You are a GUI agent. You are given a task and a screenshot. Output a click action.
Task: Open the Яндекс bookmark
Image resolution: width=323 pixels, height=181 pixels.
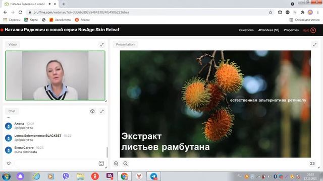[82, 20]
